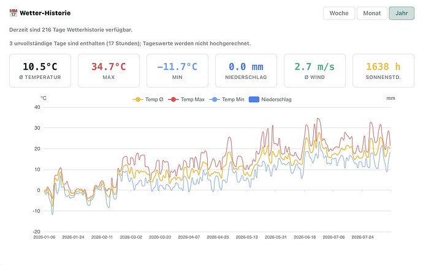Screen dimensions: 423x265
Task: Click the °C axis unit label
Action: tap(44, 99)
